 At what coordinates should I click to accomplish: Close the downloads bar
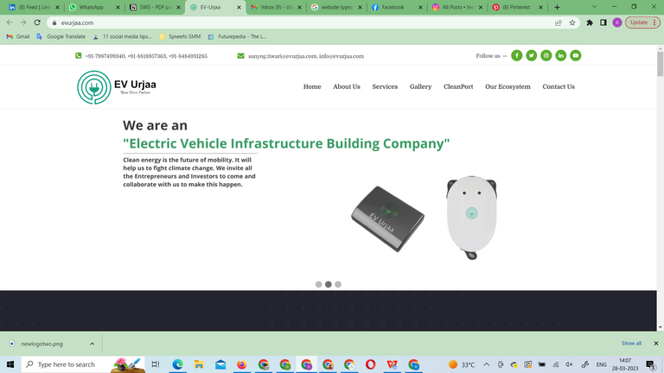(656, 344)
